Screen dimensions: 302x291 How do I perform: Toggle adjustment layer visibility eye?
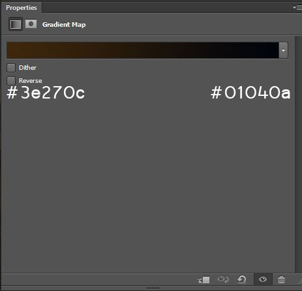point(263,279)
